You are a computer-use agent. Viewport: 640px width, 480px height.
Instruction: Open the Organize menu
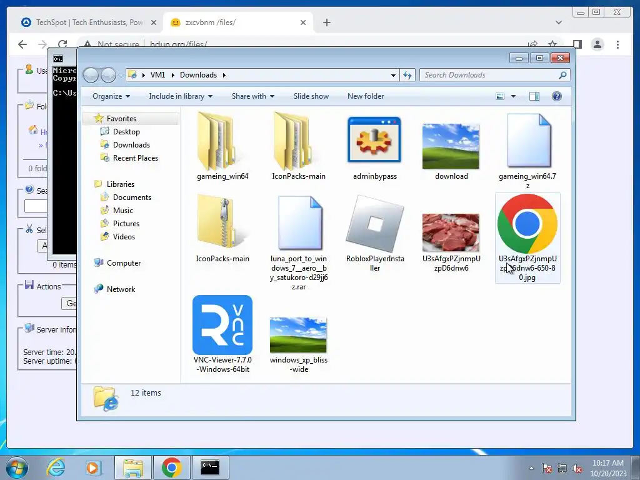(x=111, y=96)
